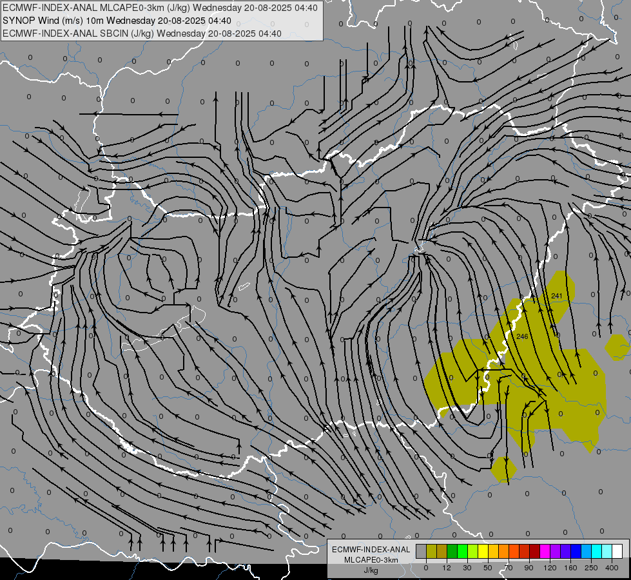631x580 pixels.
Task: Click the legend scale value 90
Action: click(529, 568)
